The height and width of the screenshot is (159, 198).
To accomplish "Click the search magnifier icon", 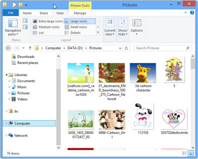I will (188, 48).
